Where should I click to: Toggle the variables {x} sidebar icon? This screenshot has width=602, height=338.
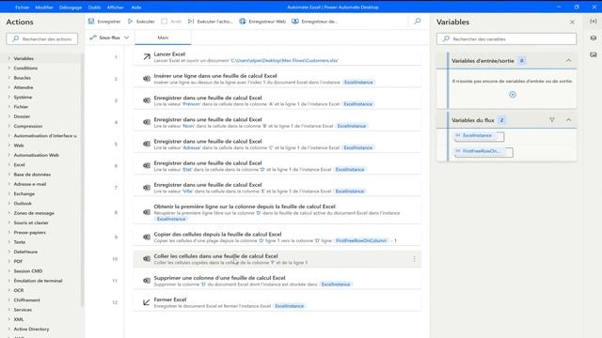(594, 22)
